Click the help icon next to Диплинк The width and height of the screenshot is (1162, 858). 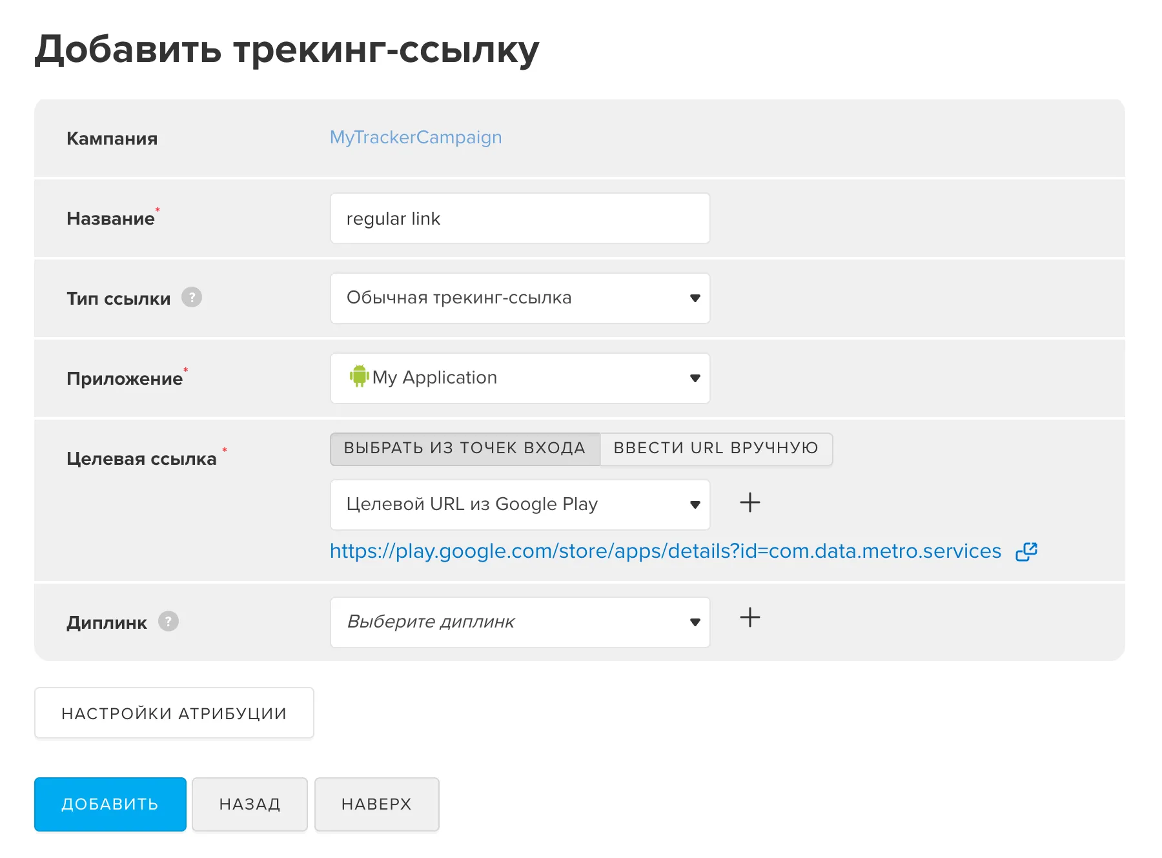point(168,621)
